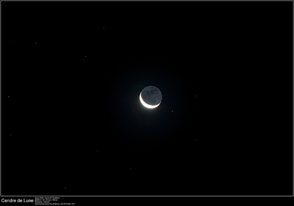Click the 'Canon 700D - Canon EF 70-200mm' caption line
This screenshot has height=206, width=294.
[47, 198]
